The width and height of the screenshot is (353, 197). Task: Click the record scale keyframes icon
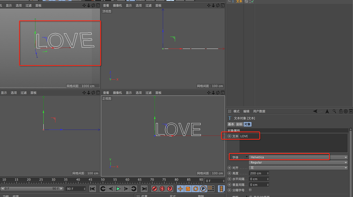pos(188,189)
